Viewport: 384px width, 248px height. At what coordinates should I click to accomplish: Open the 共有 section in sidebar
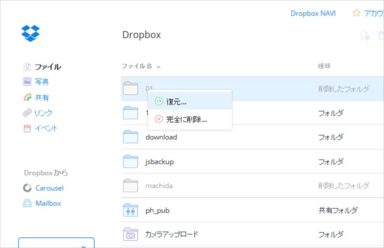(x=41, y=98)
